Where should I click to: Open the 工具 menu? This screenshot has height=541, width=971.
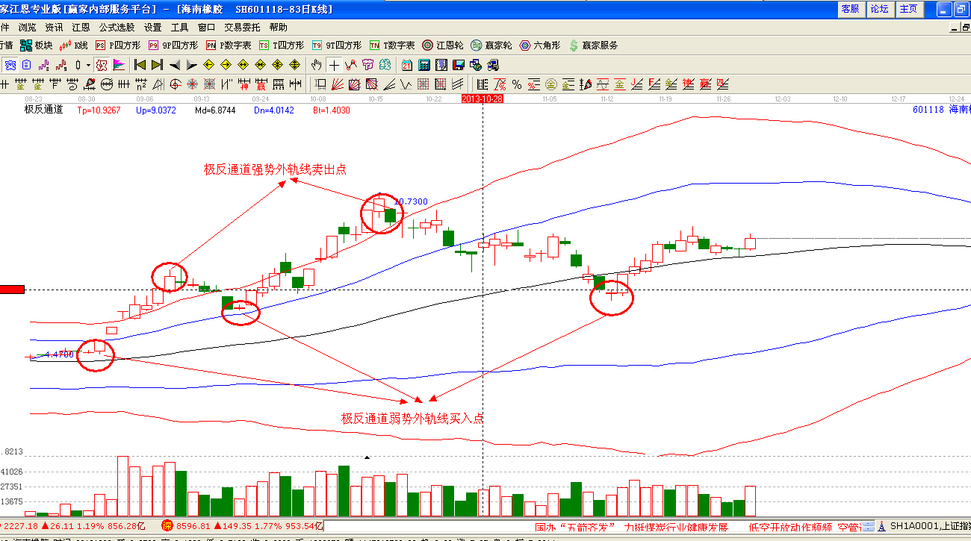pos(180,27)
